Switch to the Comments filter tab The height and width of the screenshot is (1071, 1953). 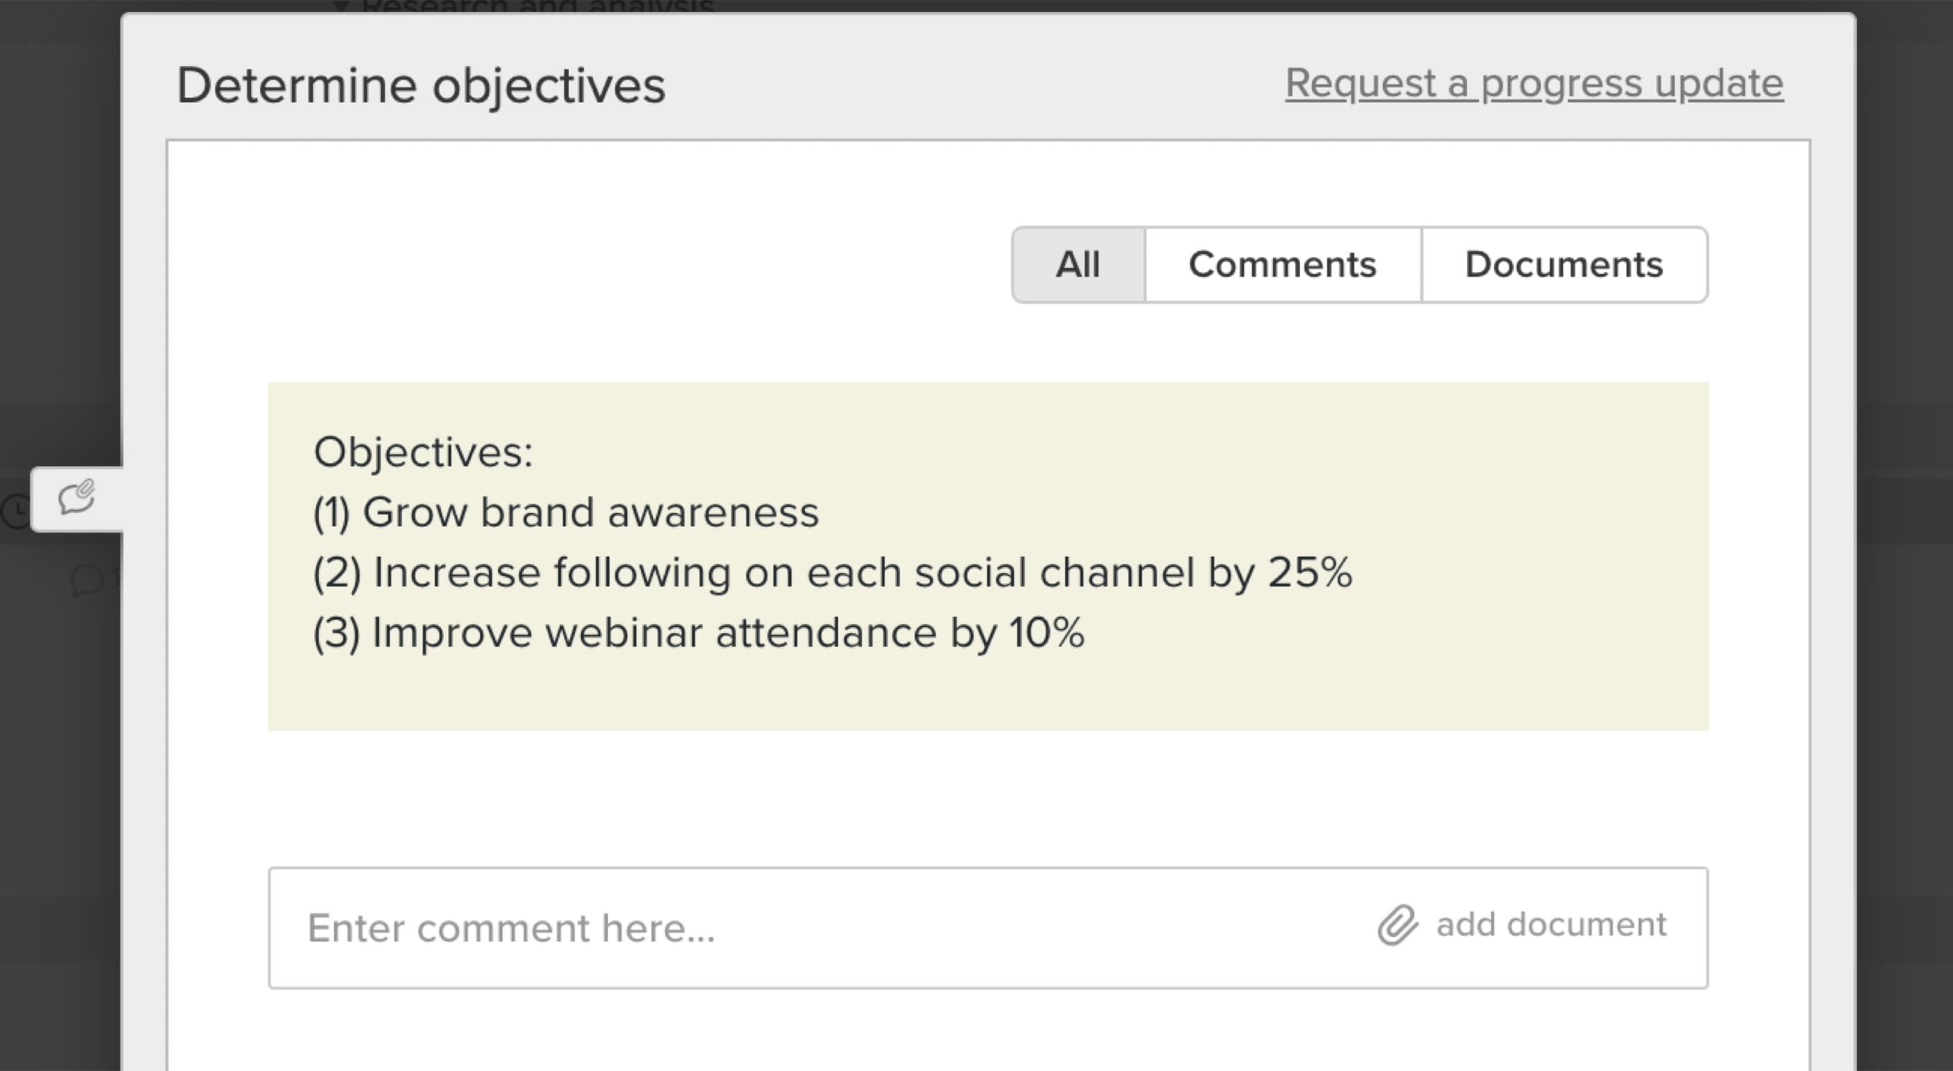click(x=1282, y=264)
